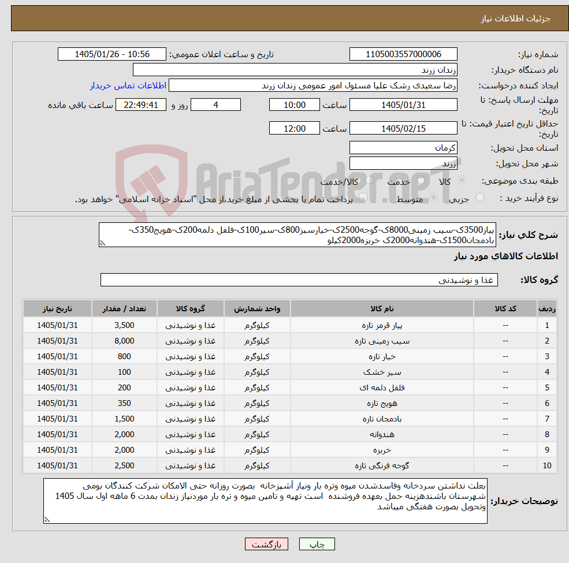Click the price validity time 12:00 field

click(294, 128)
